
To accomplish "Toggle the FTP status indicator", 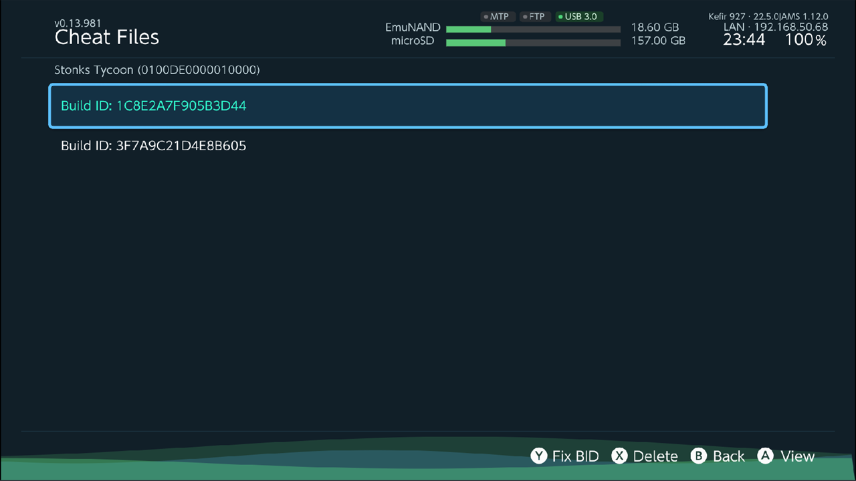I will click(x=534, y=17).
